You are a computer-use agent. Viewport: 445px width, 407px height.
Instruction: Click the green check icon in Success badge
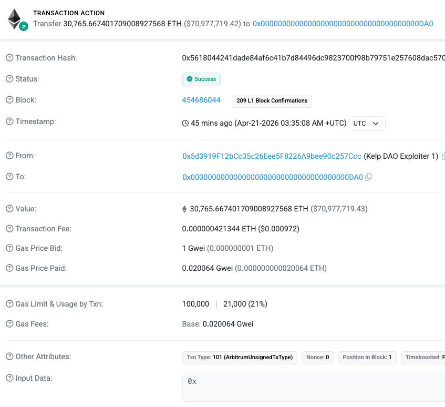[x=190, y=79]
